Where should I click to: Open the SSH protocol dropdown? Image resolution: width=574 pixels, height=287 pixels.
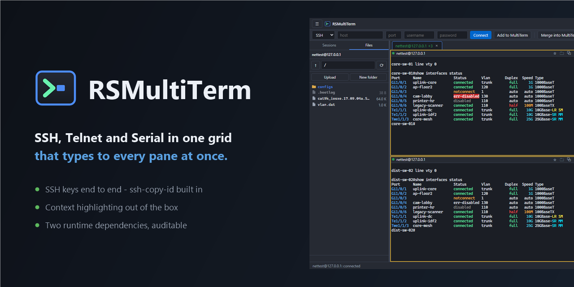tap(323, 35)
